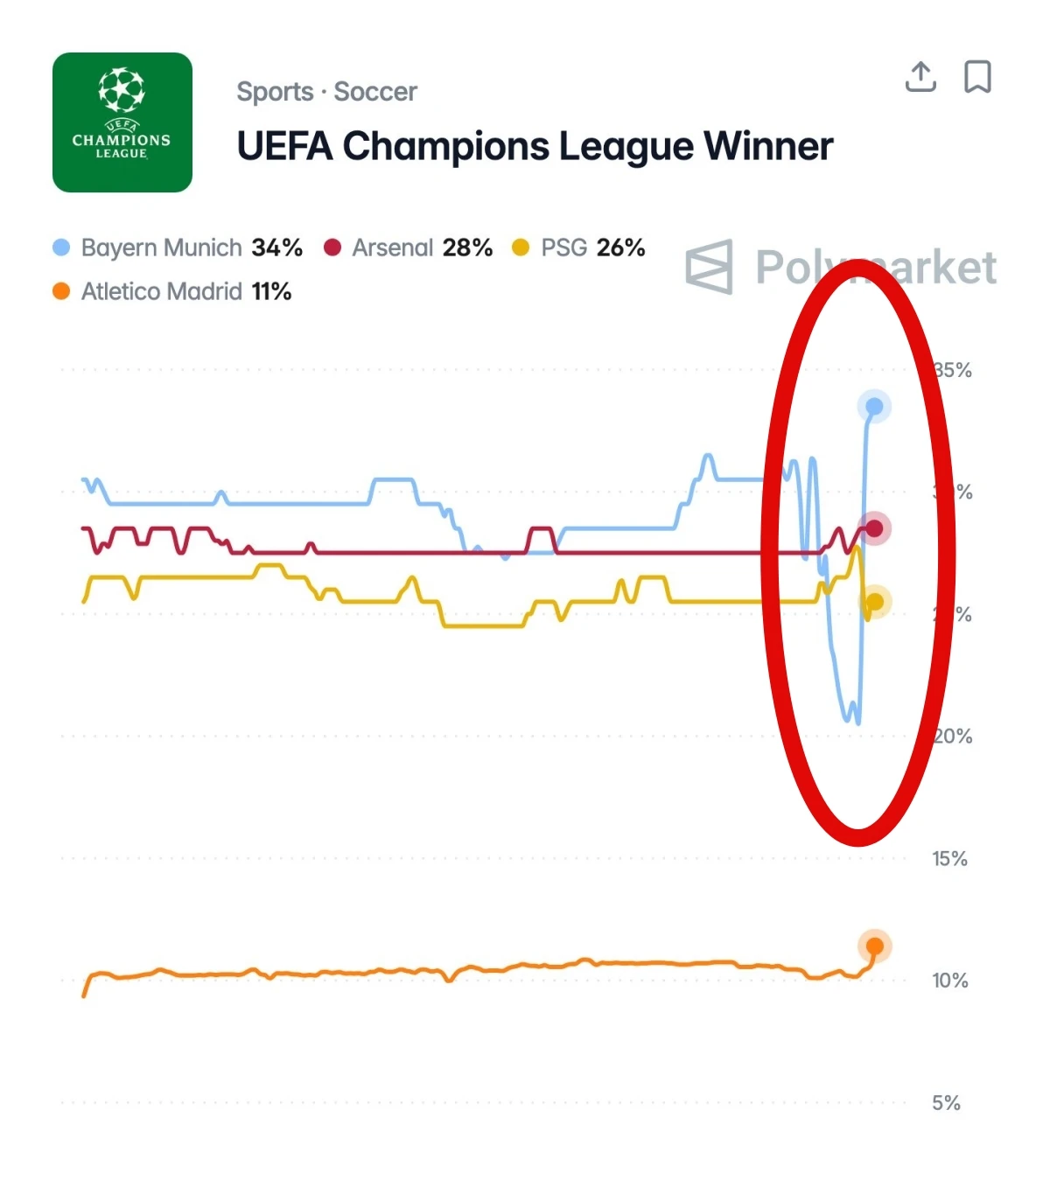Screen dimensions: 1050x1201
Task: Click the orange Atletico Madrid legend dot
Action: [x=61, y=291]
